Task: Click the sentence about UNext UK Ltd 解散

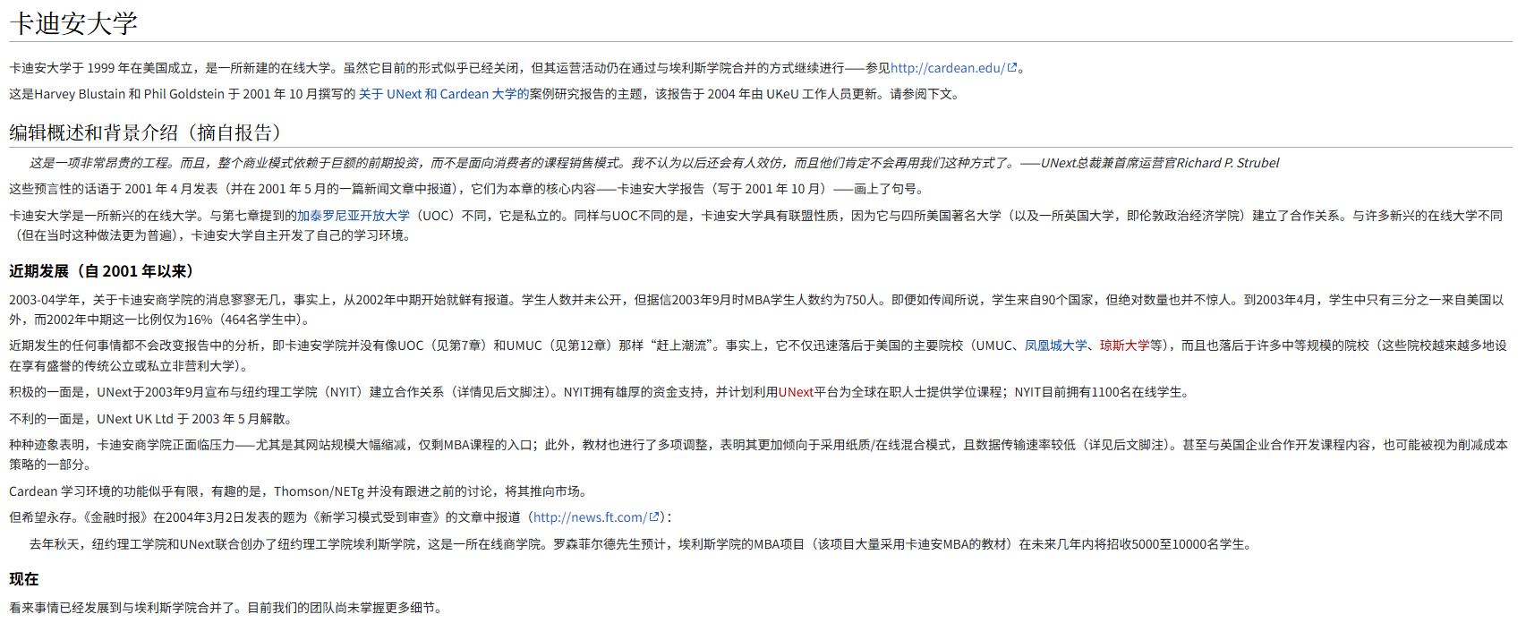Action: [x=150, y=419]
